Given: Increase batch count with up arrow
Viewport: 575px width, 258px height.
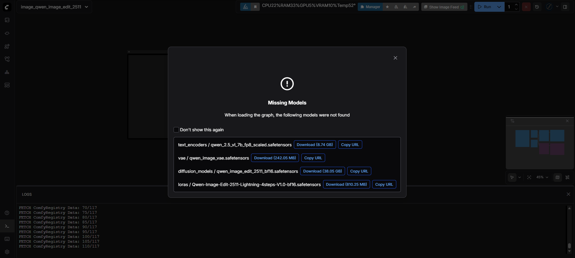Looking at the screenshot, I should (x=516, y=5).
